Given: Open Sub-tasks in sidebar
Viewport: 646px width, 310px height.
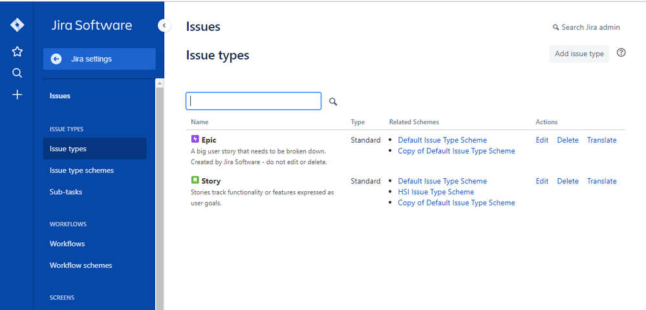Looking at the screenshot, I should click(66, 192).
